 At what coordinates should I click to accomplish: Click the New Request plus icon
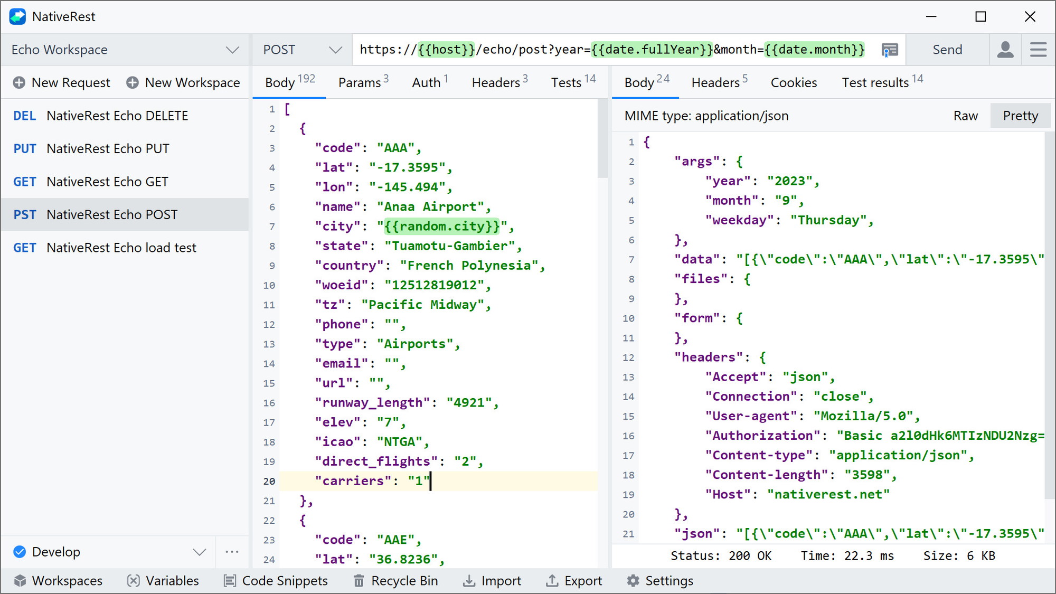coord(19,82)
